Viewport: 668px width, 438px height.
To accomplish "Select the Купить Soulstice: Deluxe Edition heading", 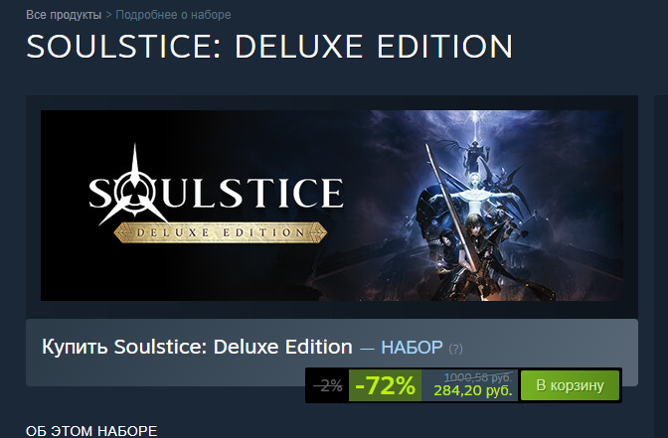I will pos(197,347).
